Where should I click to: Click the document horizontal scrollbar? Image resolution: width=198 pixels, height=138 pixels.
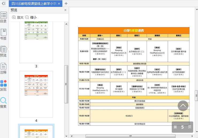[131, 136]
